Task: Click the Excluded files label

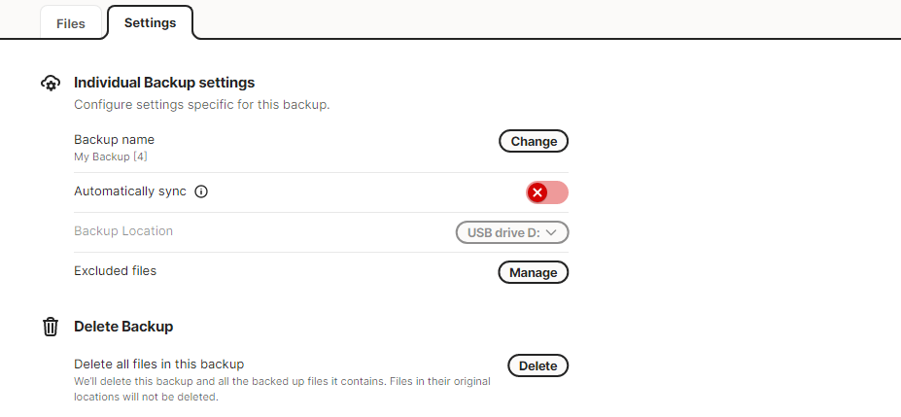Action: (x=115, y=270)
